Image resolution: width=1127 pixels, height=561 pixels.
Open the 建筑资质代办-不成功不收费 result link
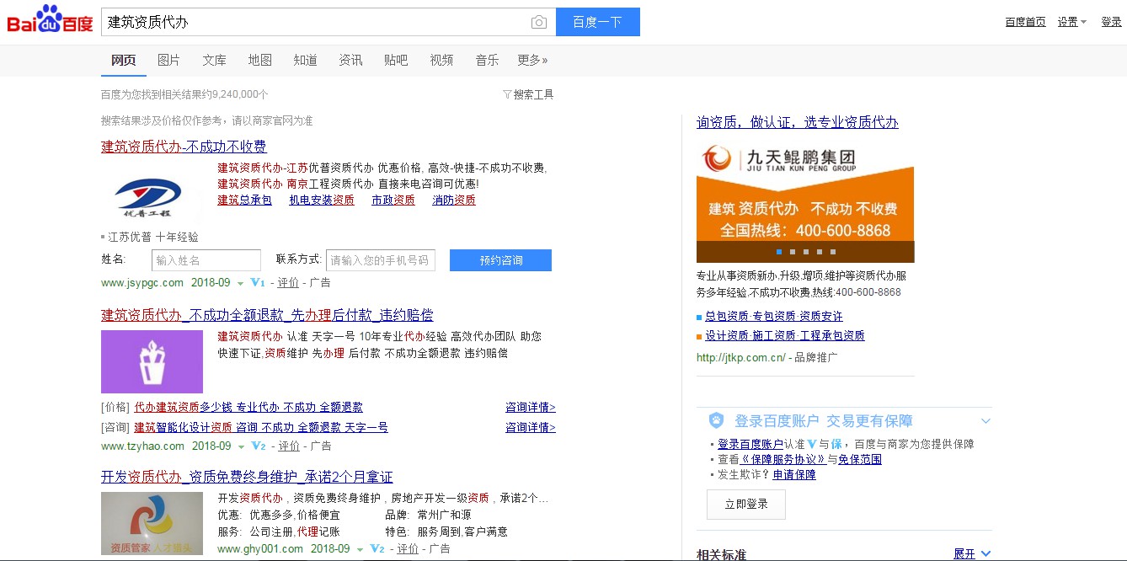[184, 147]
